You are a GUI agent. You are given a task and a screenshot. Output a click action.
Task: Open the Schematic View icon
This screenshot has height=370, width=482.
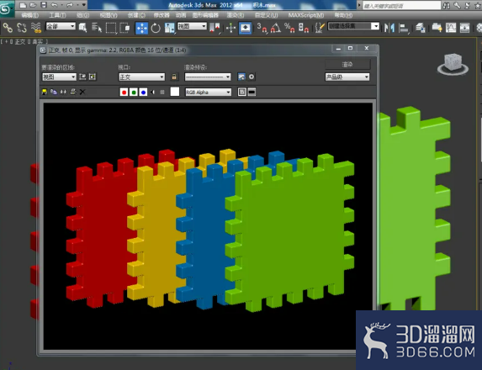pos(464,28)
